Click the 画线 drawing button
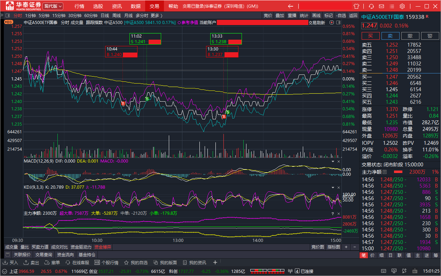 click(x=316, y=15)
